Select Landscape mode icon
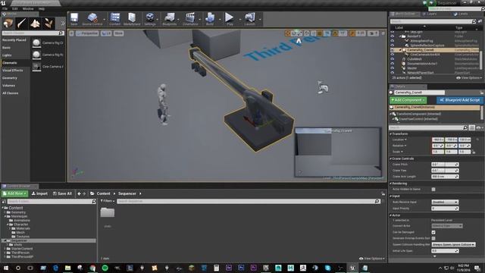This screenshot has height=273, width=485. (x=35, y=24)
